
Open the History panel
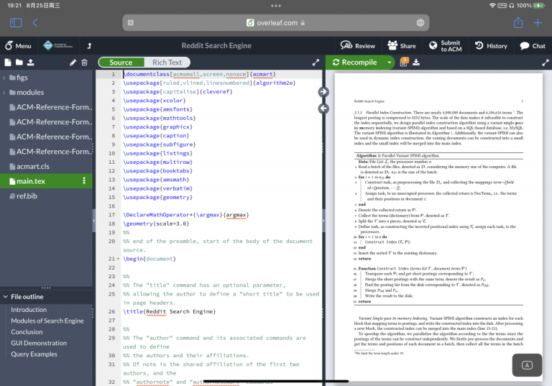489,45
